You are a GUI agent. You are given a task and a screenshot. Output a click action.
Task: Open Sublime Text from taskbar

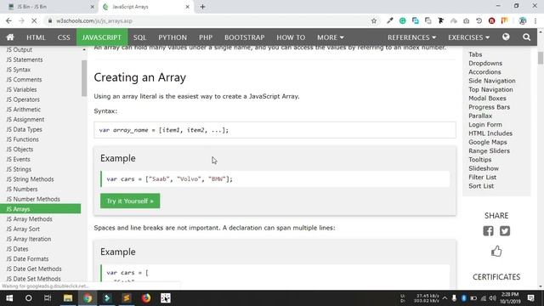tap(127, 298)
